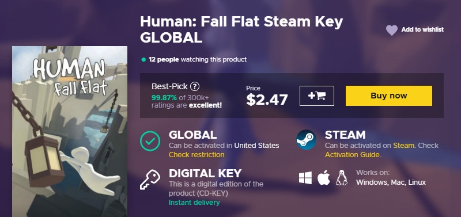Click the Add to wishlist text
This screenshot has height=217, width=461.
pyautogui.click(x=422, y=30)
